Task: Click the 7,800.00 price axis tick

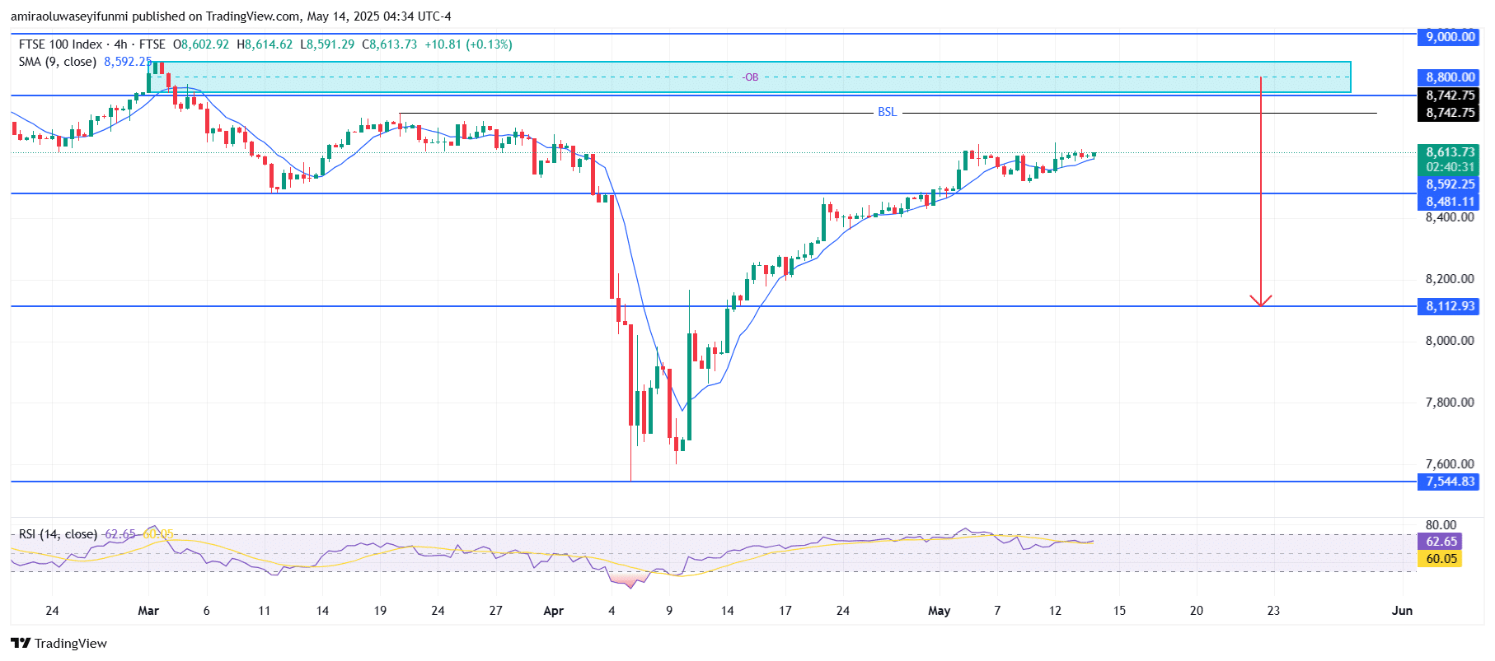Action: point(1450,403)
